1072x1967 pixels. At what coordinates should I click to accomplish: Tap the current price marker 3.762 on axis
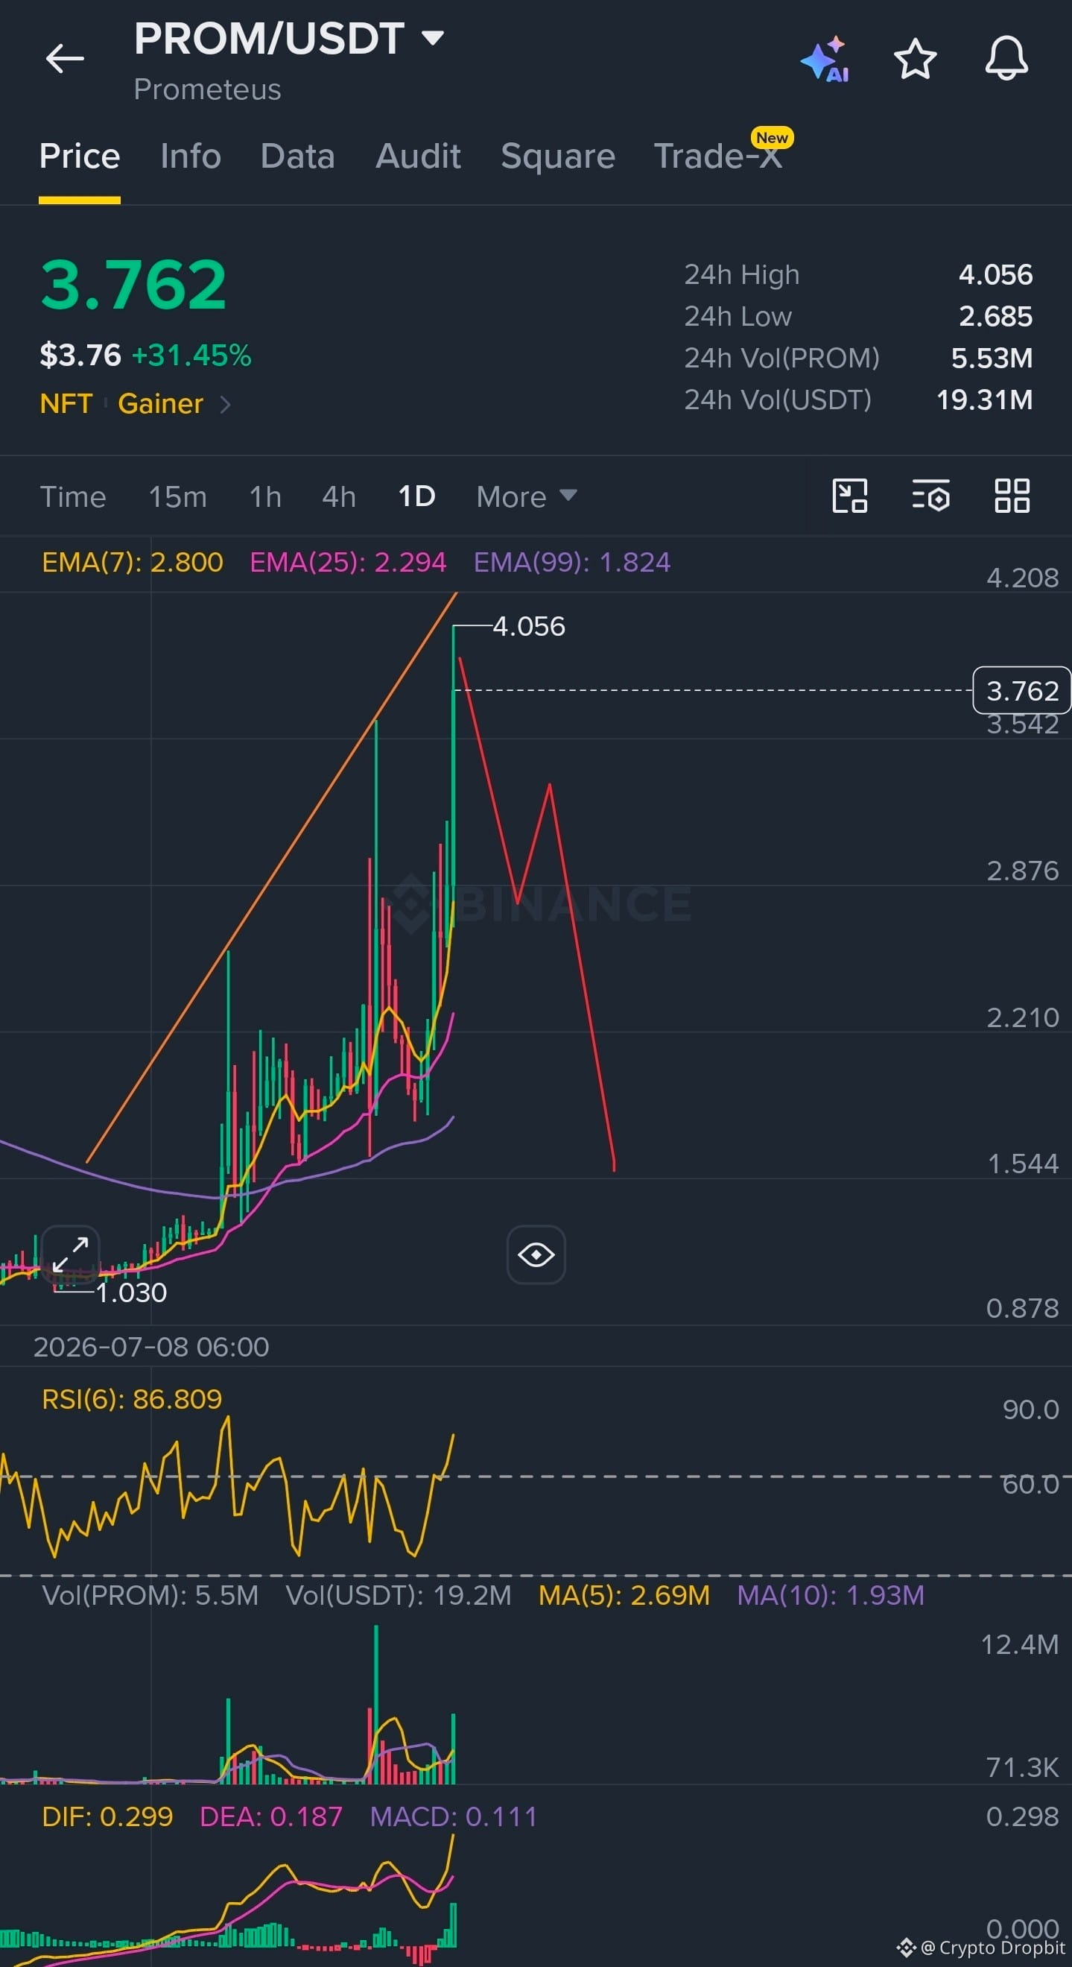(x=1022, y=690)
